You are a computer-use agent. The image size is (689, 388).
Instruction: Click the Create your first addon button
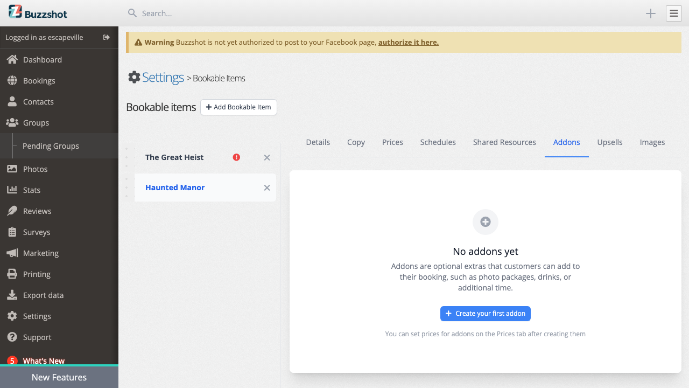[485, 313]
